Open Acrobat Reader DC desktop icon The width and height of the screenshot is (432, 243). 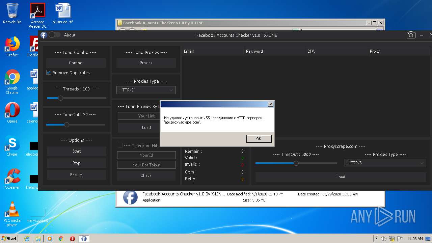(37, 16)
